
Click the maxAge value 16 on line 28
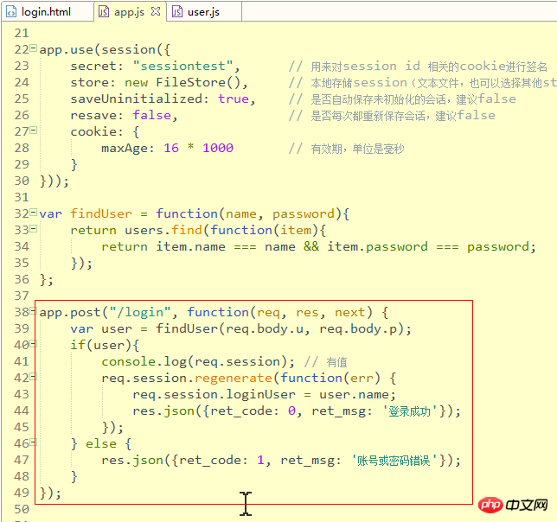pos(171,148)
